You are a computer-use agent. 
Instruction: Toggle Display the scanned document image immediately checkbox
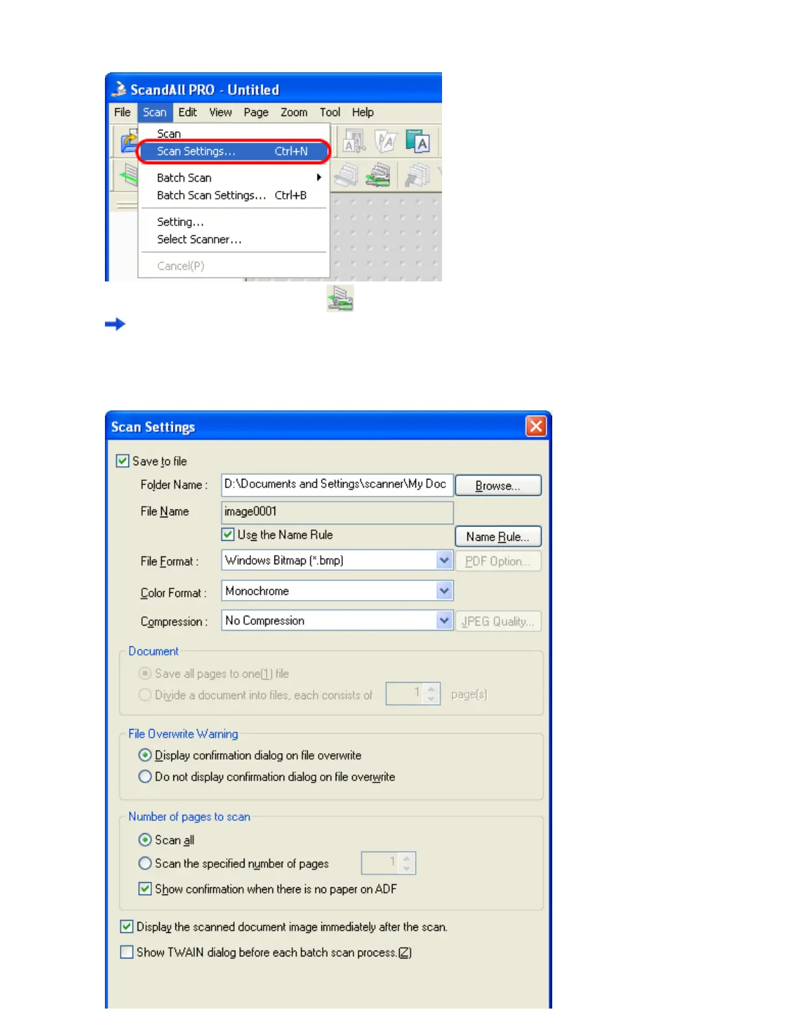pyautogui.click(x=127, y=926)
